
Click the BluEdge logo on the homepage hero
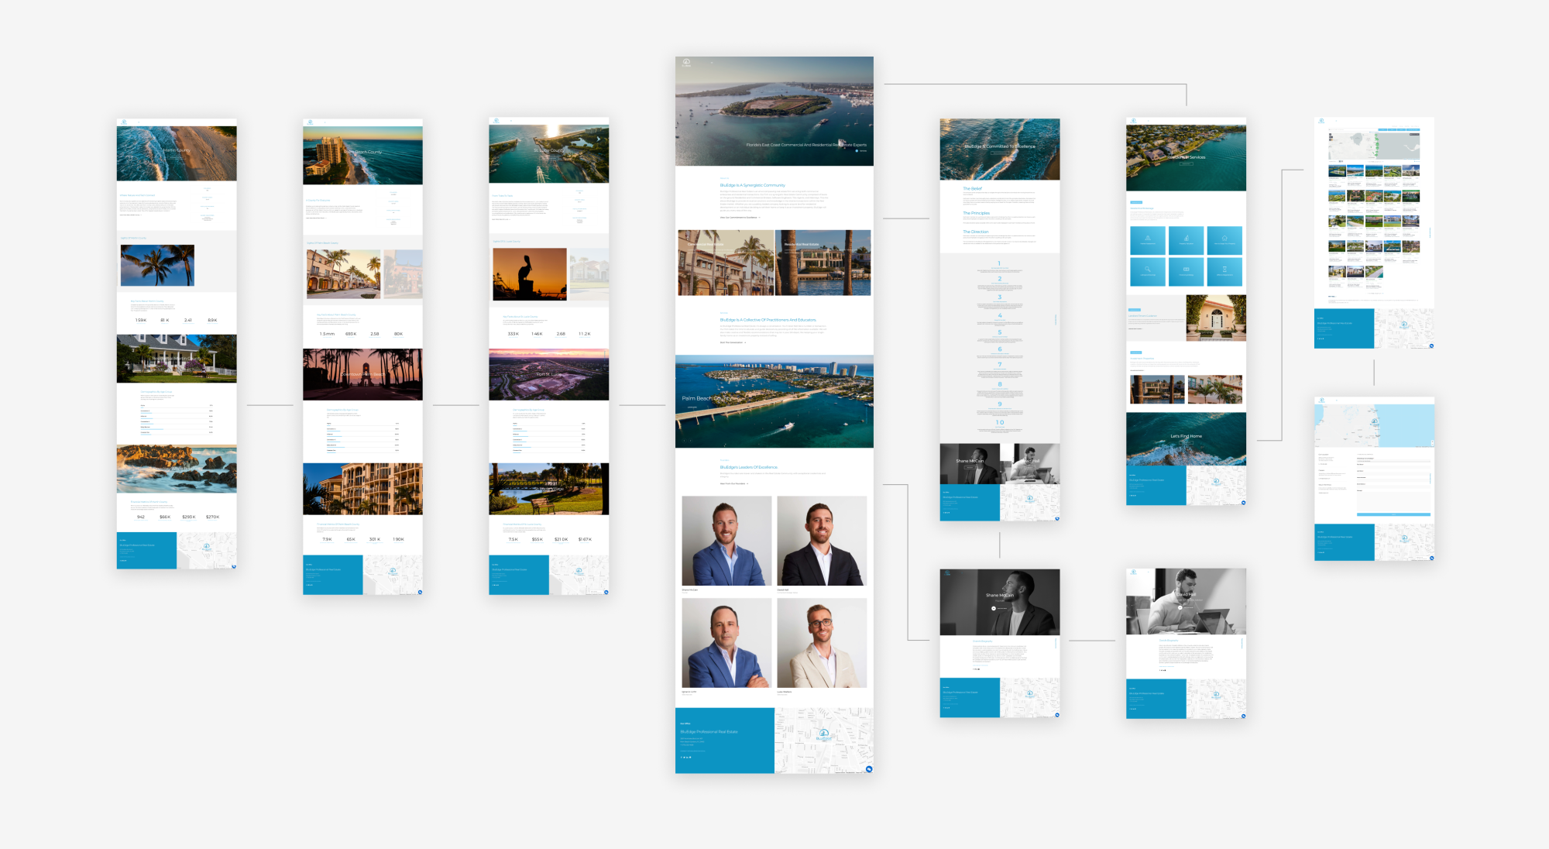pos(686,62)
